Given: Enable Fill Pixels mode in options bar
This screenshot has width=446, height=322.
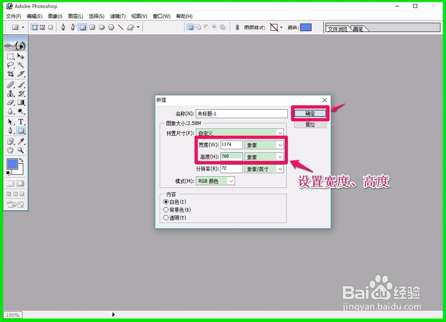Looking at the screenshot, I should click(x=50, y=28).
